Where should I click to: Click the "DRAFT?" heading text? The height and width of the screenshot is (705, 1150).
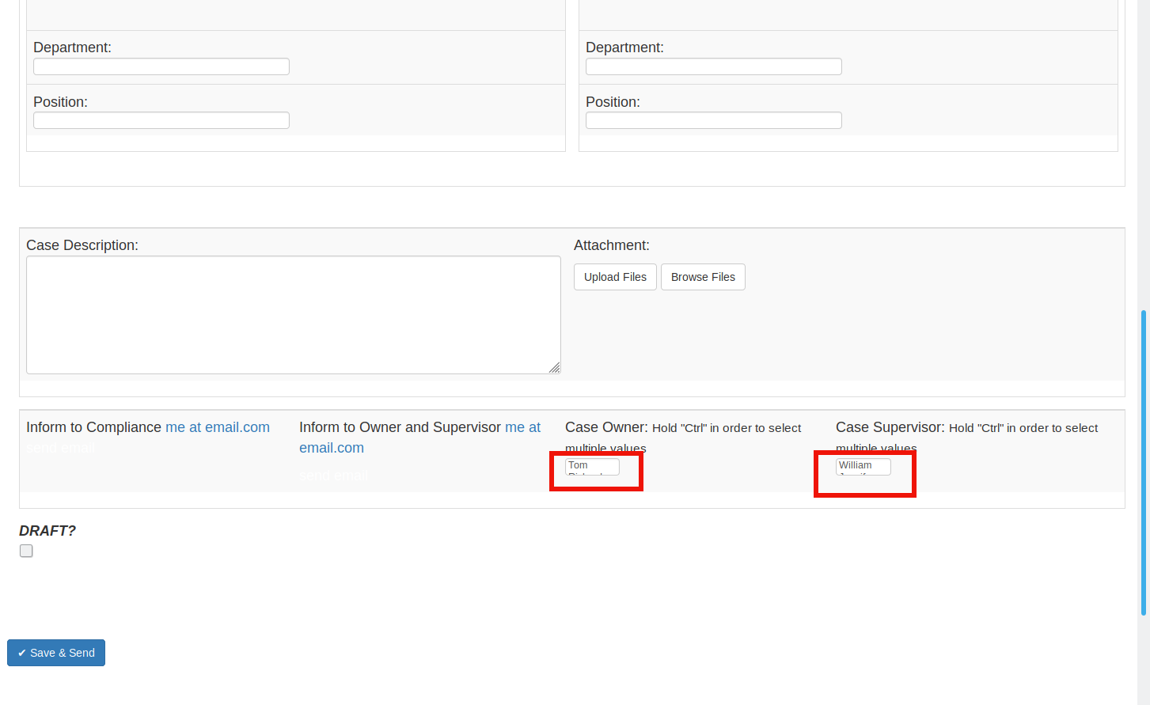47,531
